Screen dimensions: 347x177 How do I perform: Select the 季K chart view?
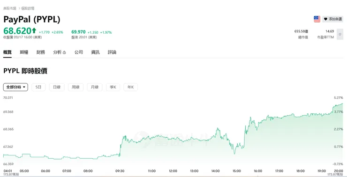113,87
